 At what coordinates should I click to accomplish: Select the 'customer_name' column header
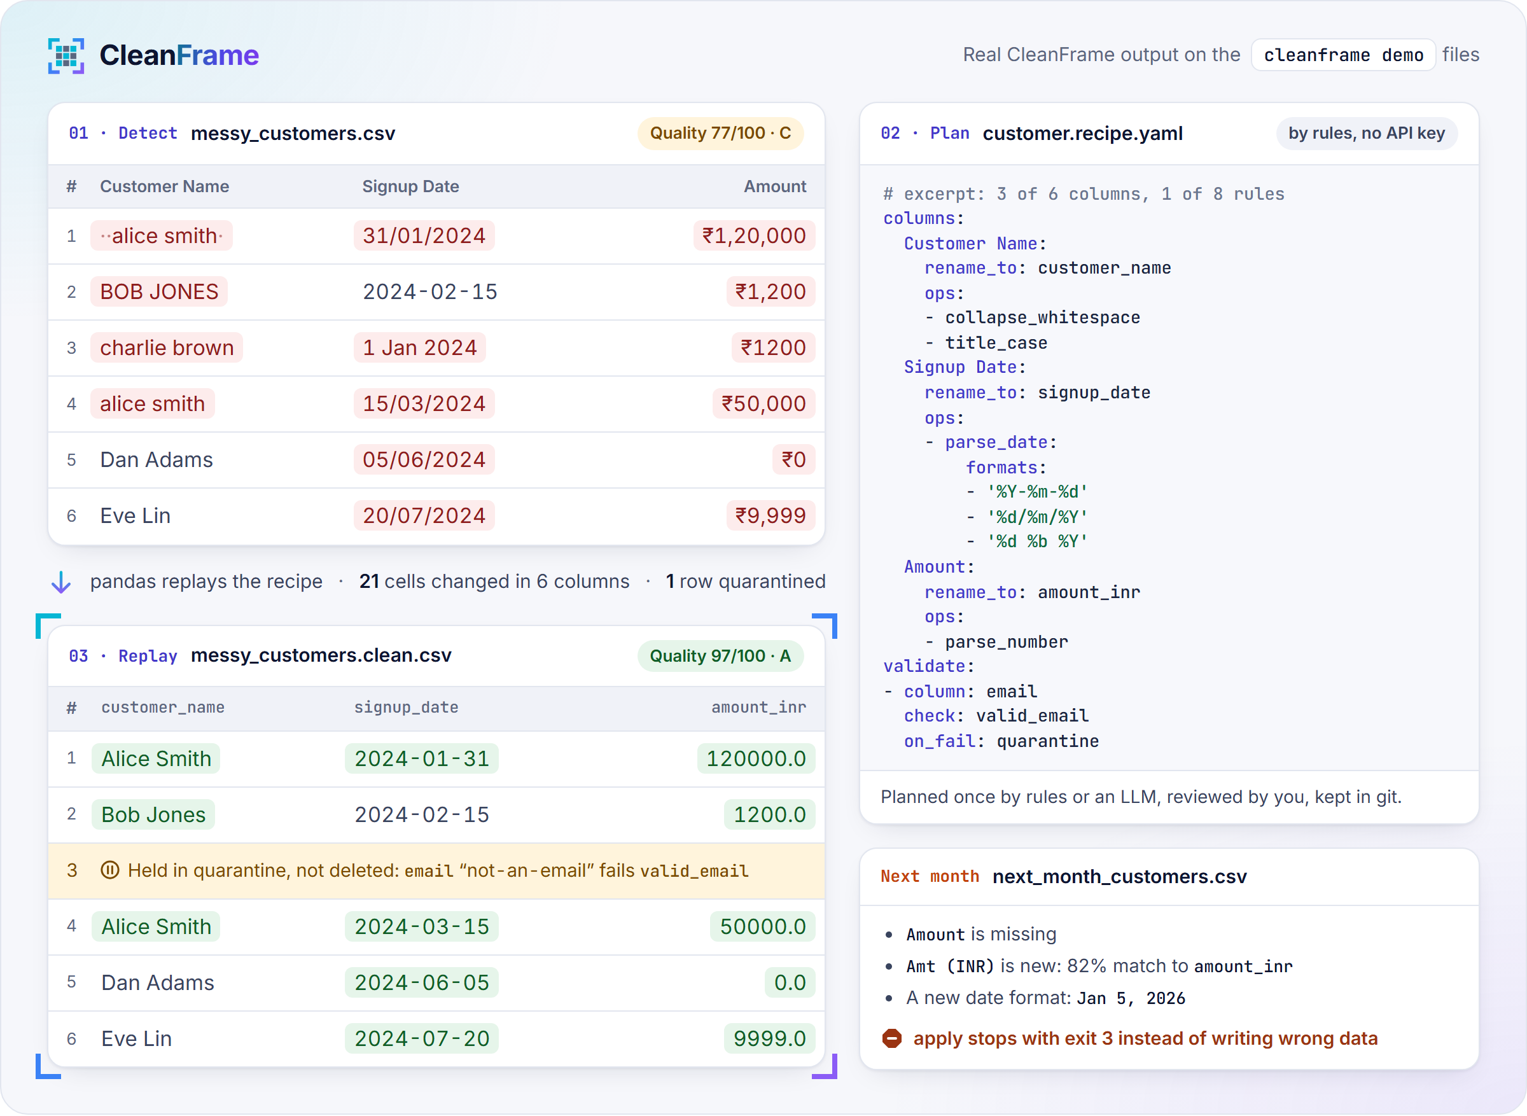click(x=163, y=708)
